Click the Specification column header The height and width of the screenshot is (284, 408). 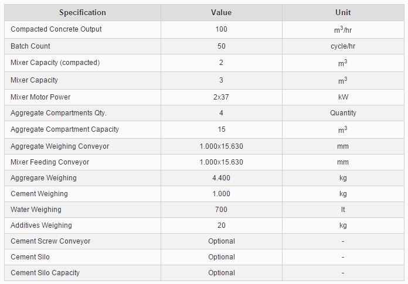point(82,12)
